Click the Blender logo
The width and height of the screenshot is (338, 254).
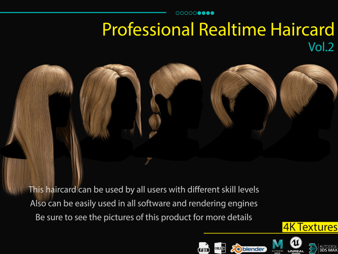pos(249,248)
